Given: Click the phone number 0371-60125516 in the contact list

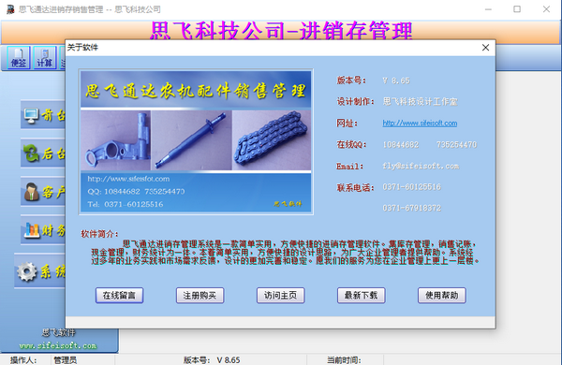Looking at the screenshot, I should pyautogui.click(x=411, y=187).
